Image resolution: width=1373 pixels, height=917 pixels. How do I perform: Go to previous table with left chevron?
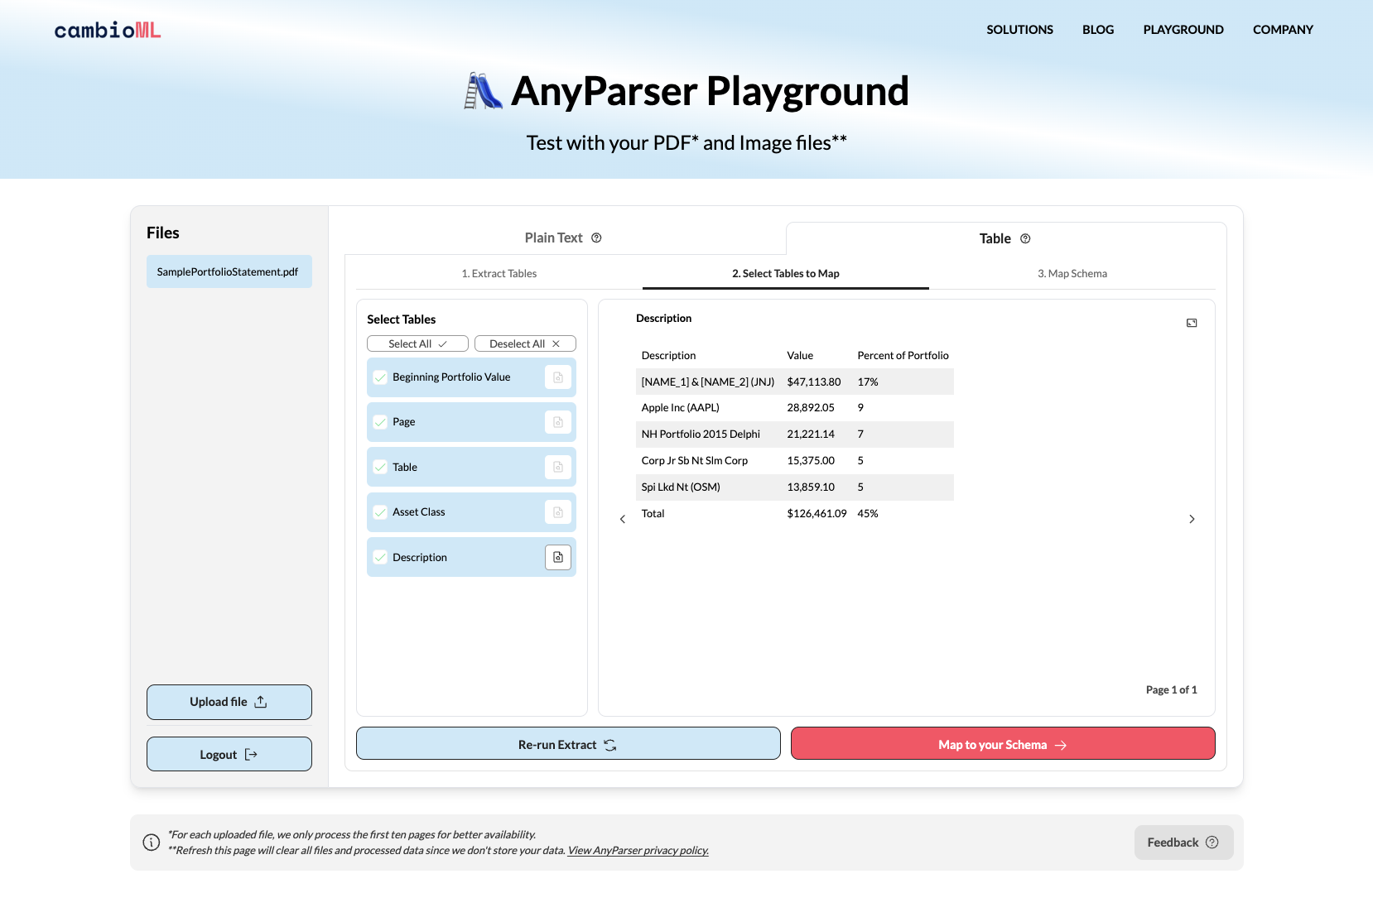pyautogui.click(x=623, y=519)
